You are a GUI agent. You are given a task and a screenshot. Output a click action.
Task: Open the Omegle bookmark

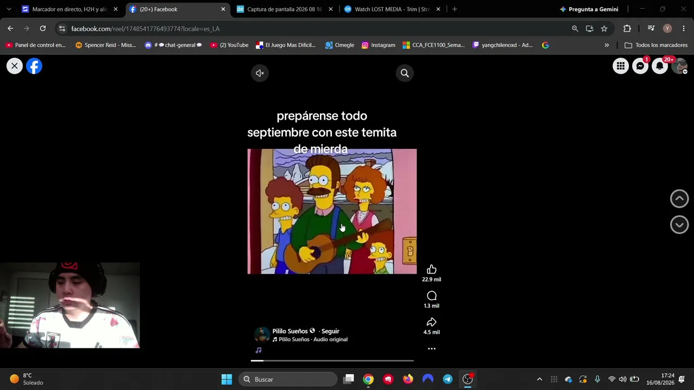point(339,45)
